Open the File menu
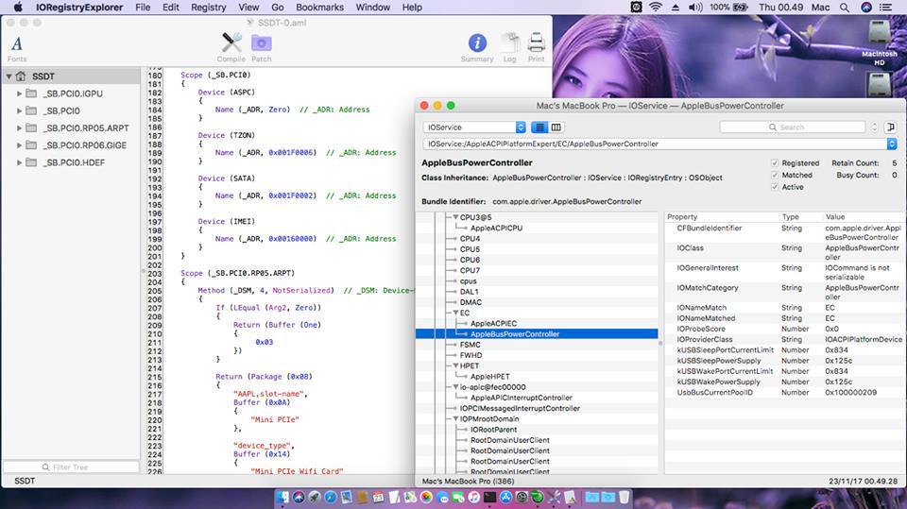907x509 pixels. [143, 7]
